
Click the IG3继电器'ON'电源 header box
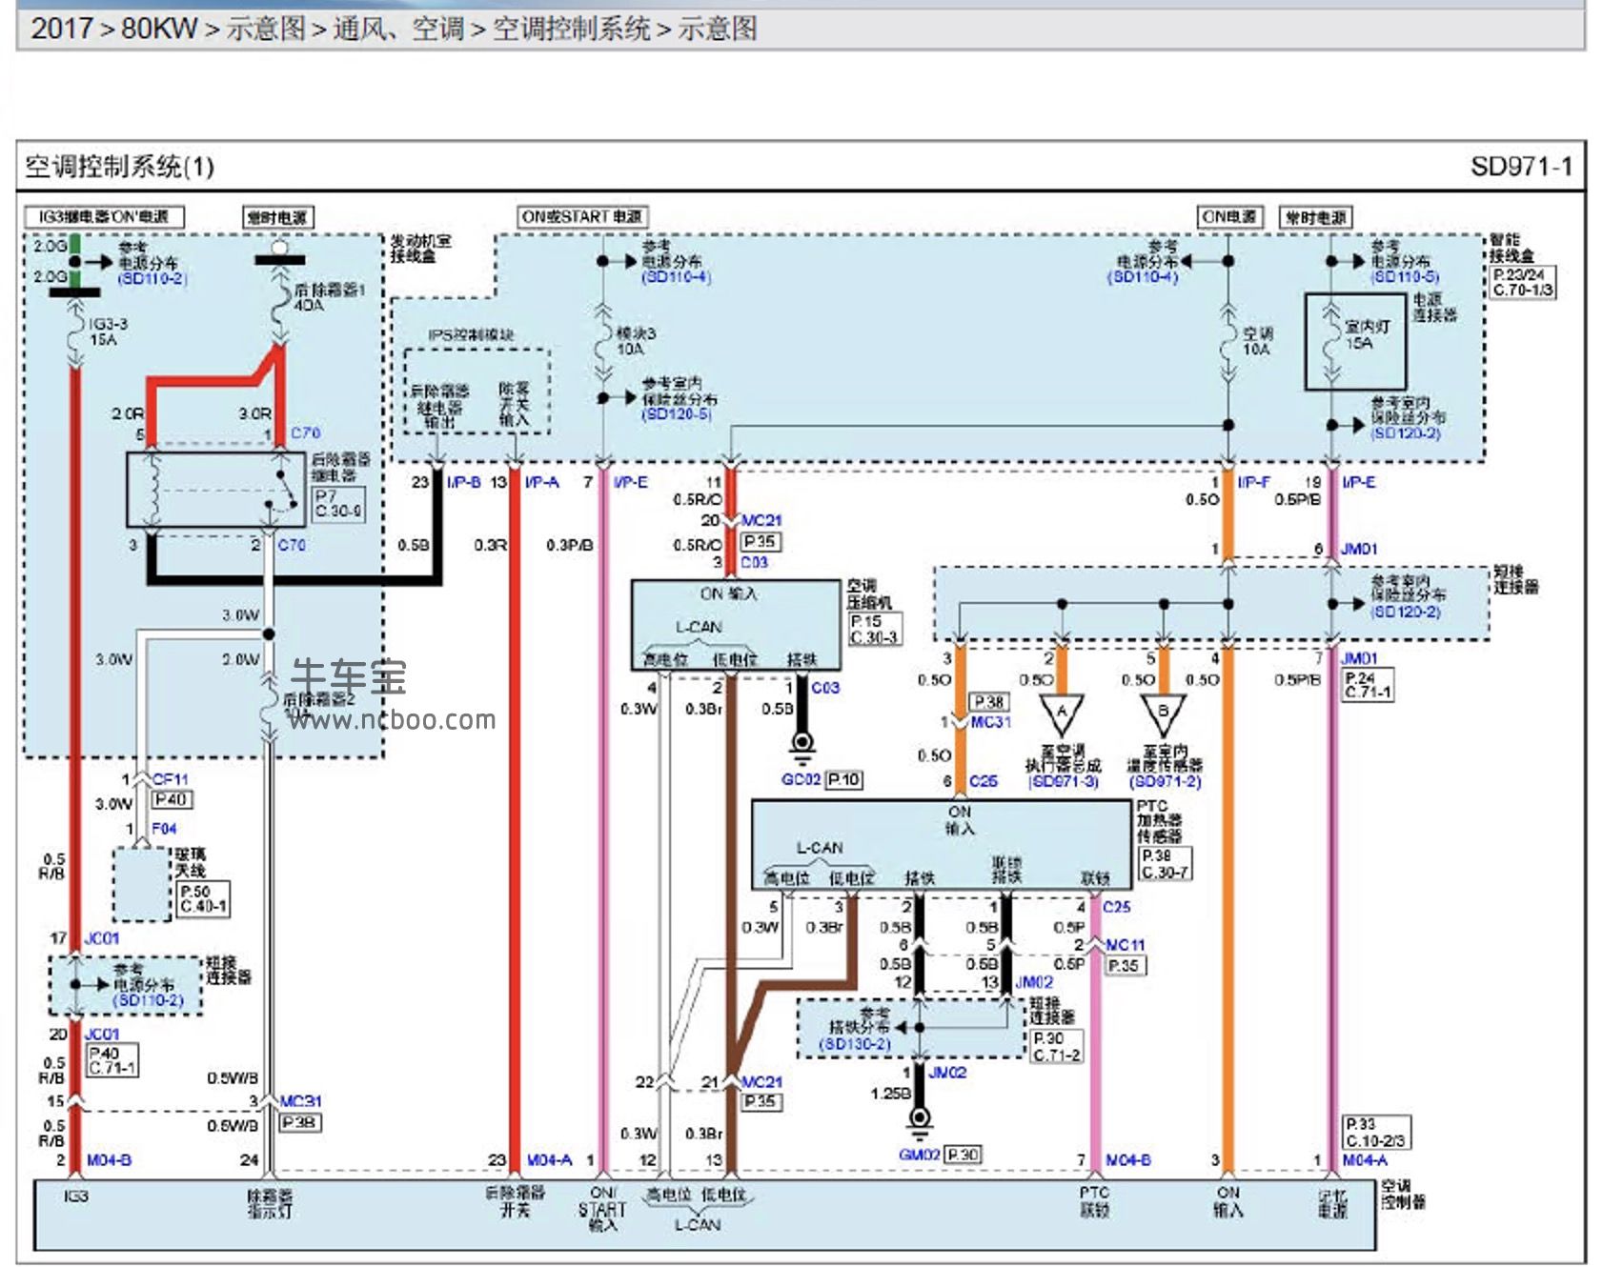pyautogui.click(x=105, y=217)
